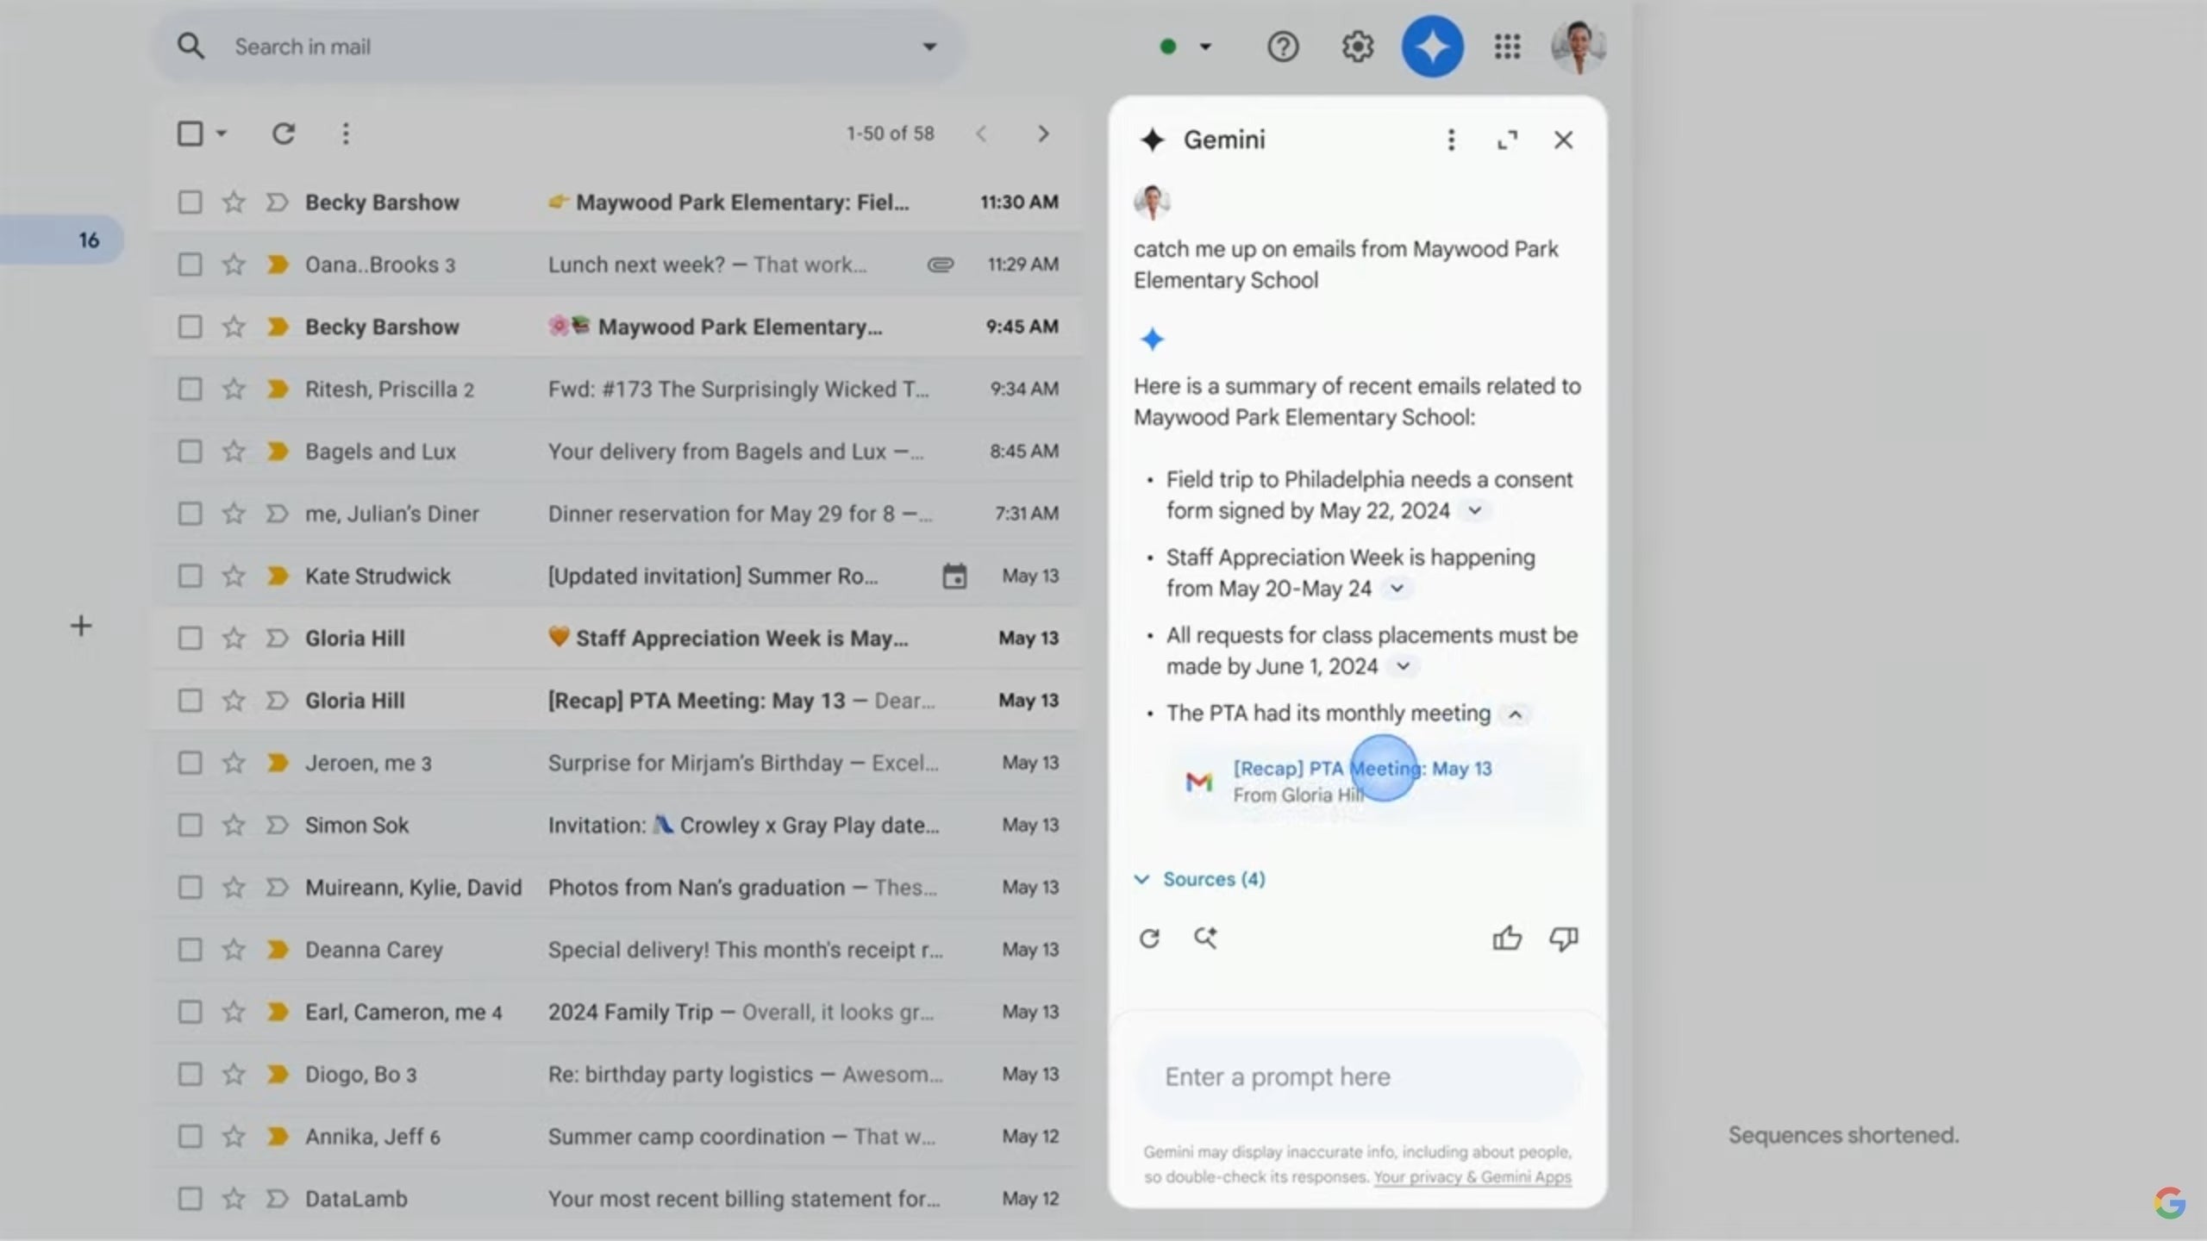Toggle star on Gloria Hill Staff Appreciation email
The width and height of the screenshot is (2207, 1241).
point(232,638)
